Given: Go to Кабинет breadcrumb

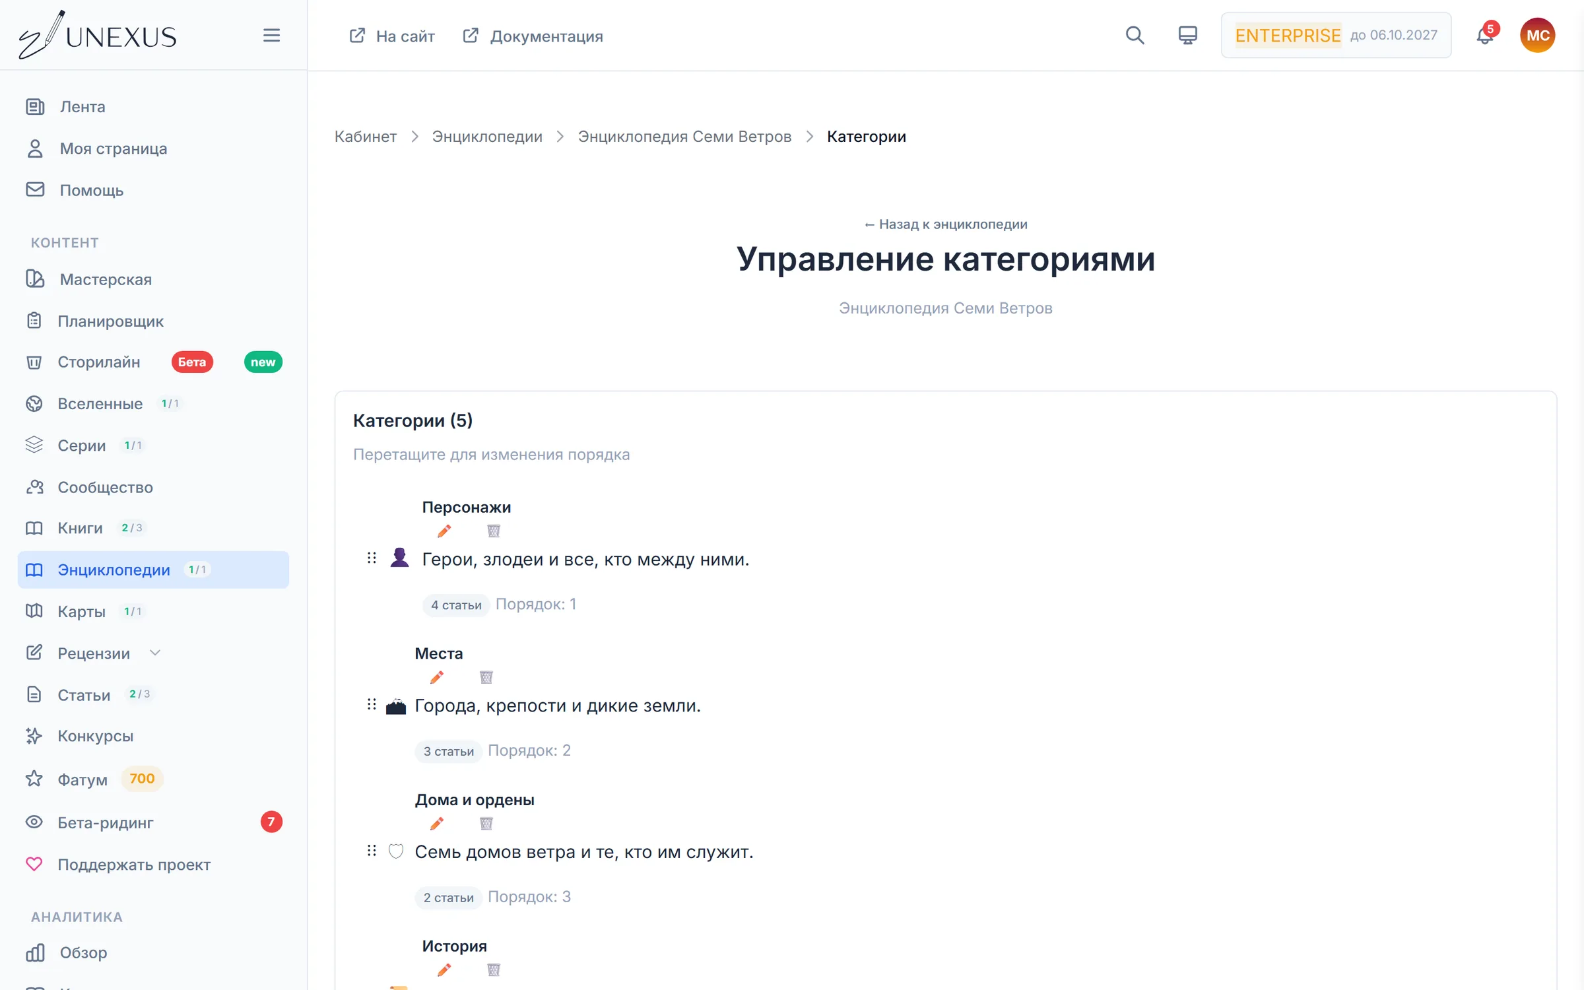Looking at the screenshot, I should (x=365, y=137).
